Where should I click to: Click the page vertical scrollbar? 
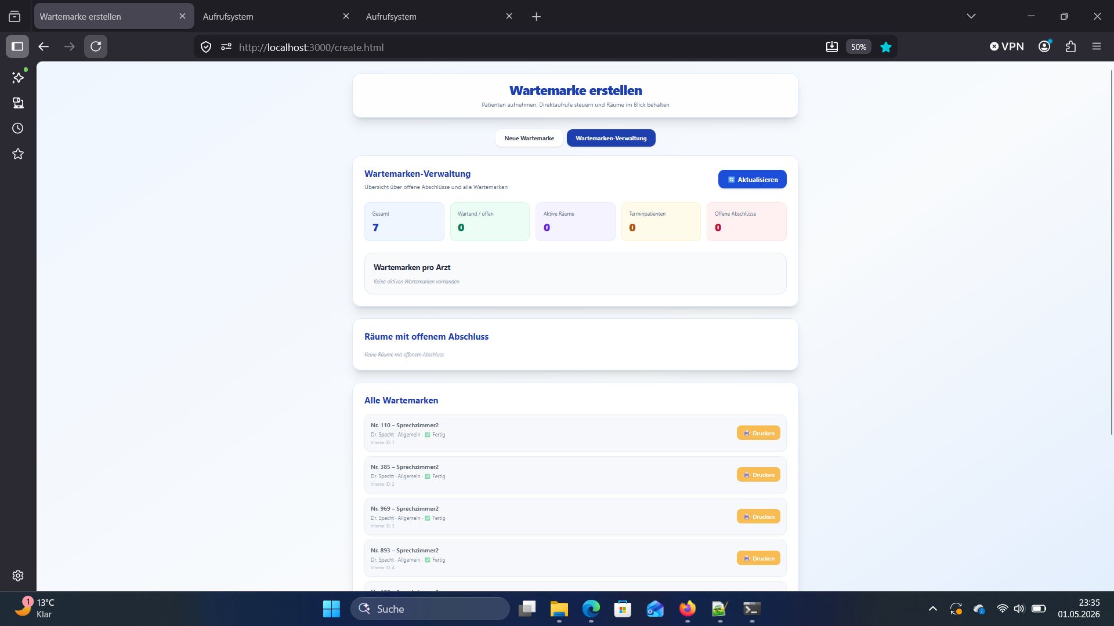[x=1111, y=252]
